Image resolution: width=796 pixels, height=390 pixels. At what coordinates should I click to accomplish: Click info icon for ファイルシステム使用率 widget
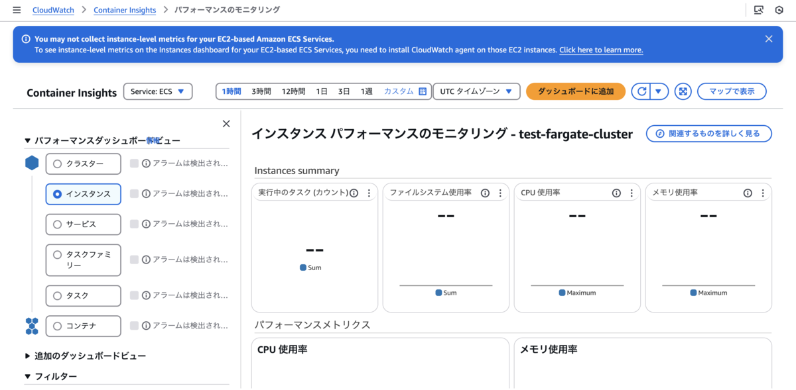coord(485,193)
